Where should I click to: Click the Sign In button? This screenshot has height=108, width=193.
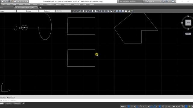150,1
